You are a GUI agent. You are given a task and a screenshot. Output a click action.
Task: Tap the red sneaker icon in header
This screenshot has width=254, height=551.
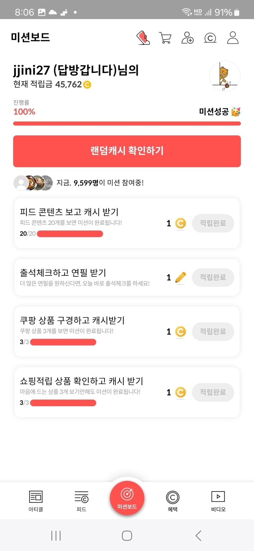(143, 38)
